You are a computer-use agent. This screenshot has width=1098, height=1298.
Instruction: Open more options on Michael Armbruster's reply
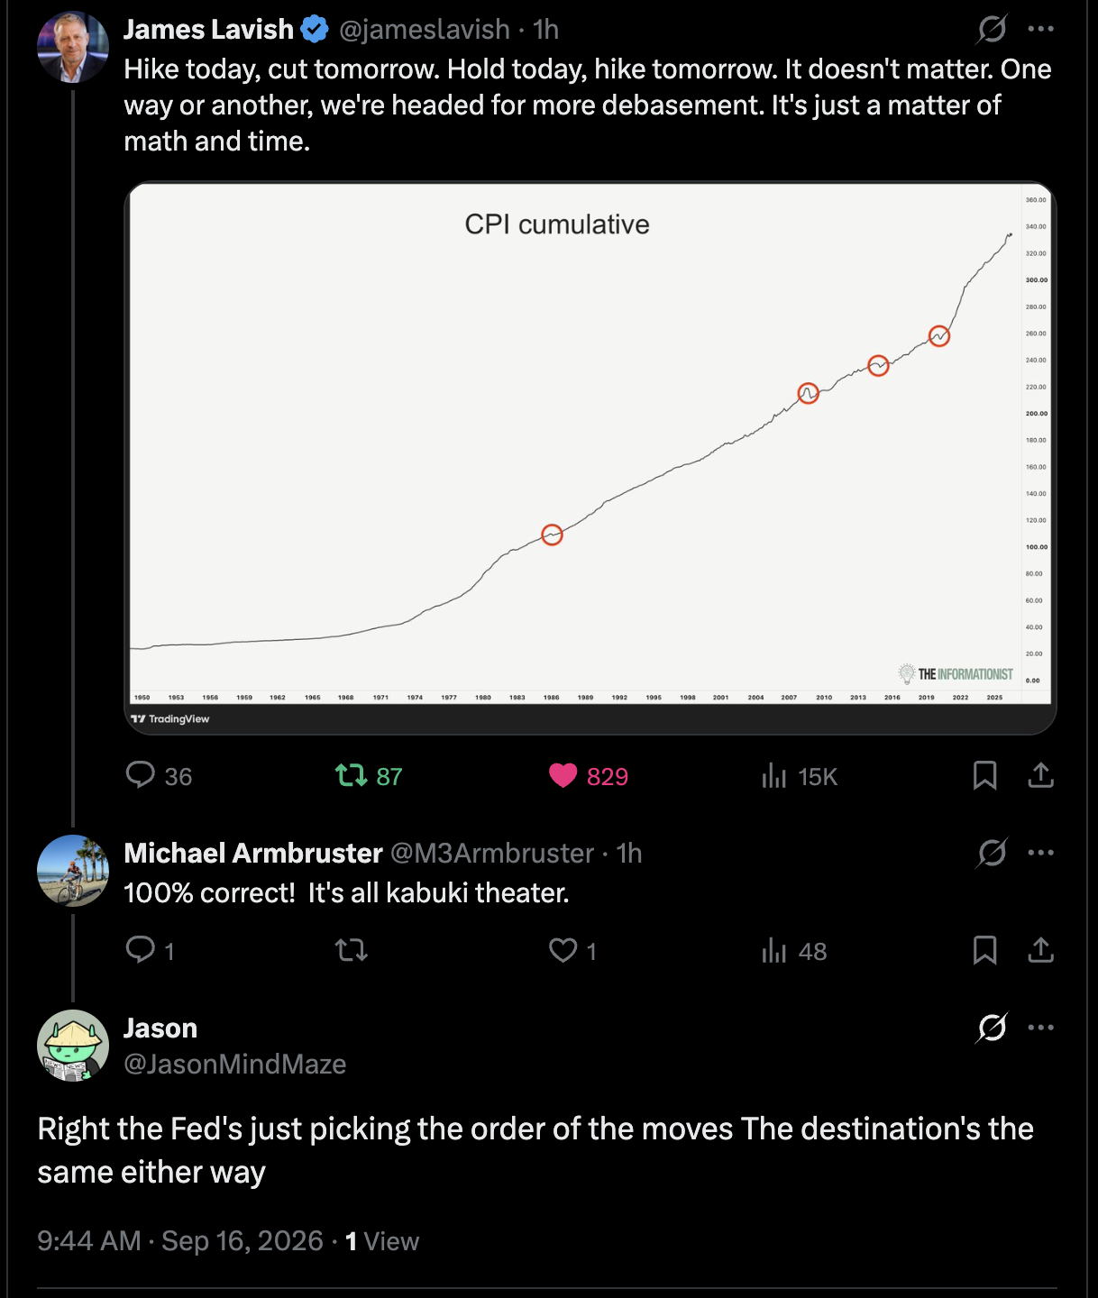tap(1041, 853)
